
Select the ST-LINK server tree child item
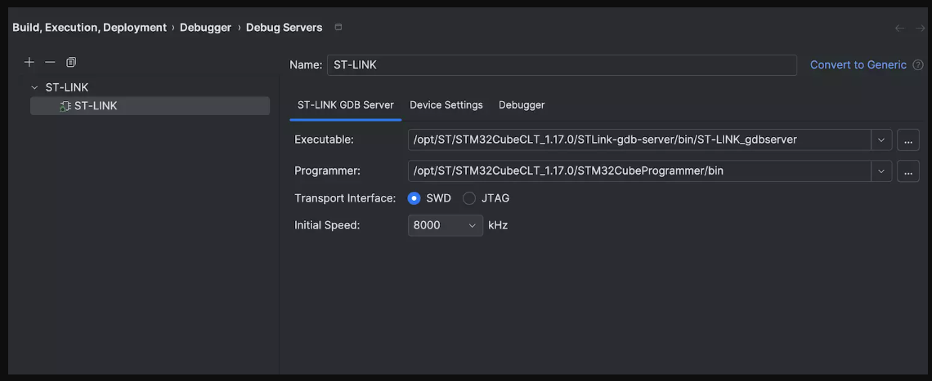click(150, 105)
